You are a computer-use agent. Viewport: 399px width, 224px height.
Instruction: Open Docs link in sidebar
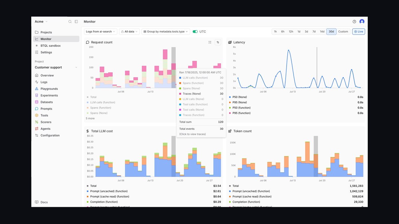(41, 202)
